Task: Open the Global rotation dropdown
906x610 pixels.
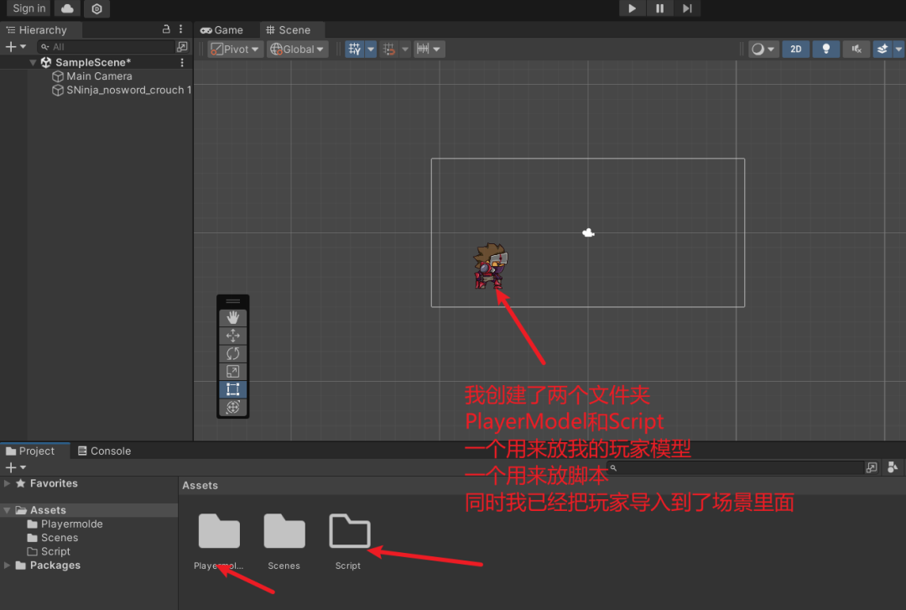Action: pos(298,50)
